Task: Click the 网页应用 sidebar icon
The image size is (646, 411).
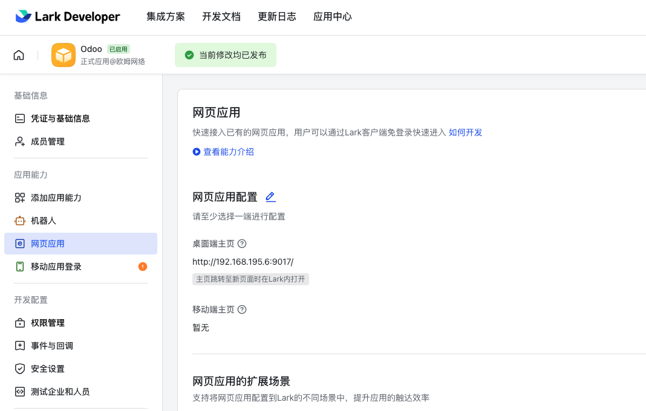Action: coord(20,244)
